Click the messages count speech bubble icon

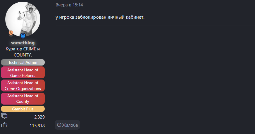coord(4,117)
